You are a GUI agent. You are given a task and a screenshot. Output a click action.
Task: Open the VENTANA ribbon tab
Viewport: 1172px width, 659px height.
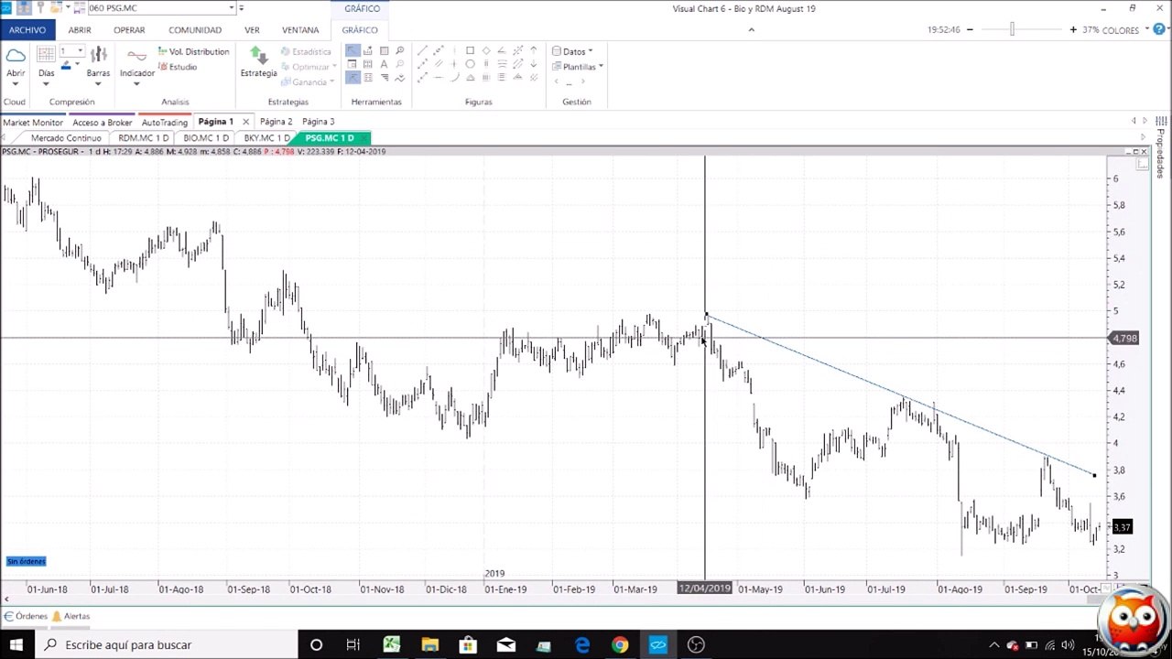coord(300,30)
